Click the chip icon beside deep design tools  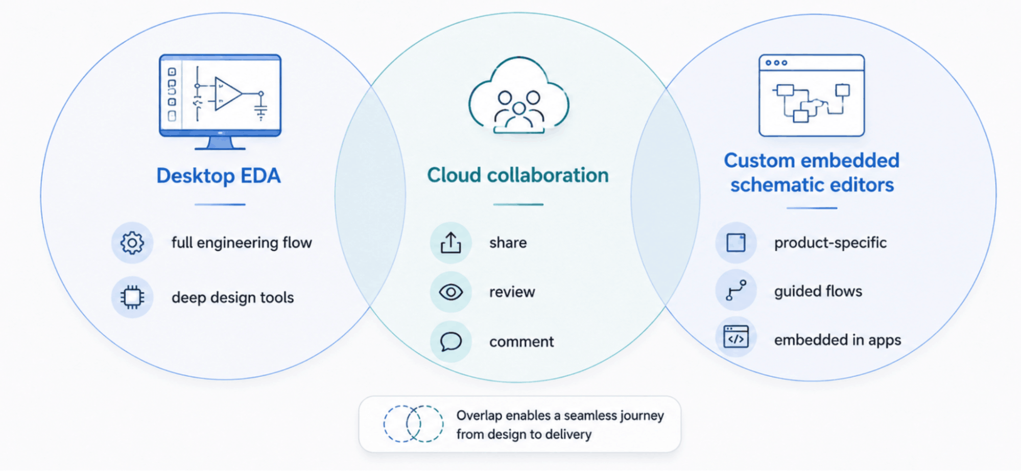point(132,297)
